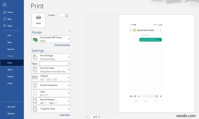Go to next preview page arrow
Viewport: 199px width, 119px height.
(x=99, y=117)
